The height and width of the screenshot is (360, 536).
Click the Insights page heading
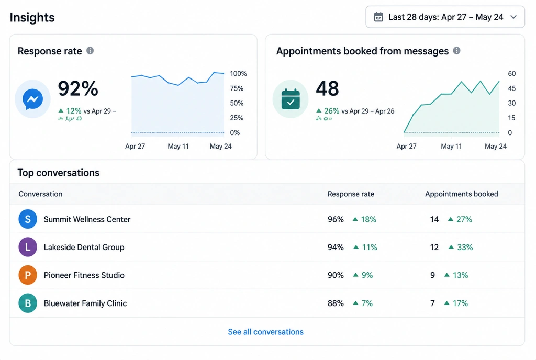[x=32, y=17]
